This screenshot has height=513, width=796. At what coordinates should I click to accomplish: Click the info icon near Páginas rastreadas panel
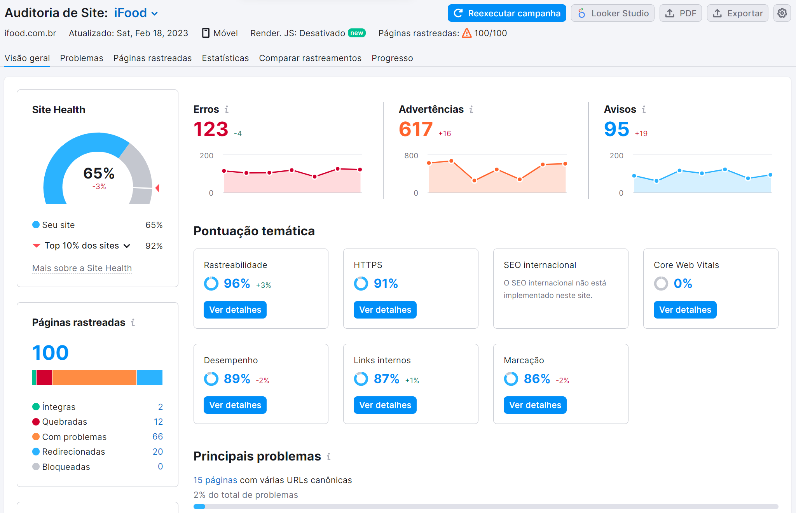(x=133, y=322)
